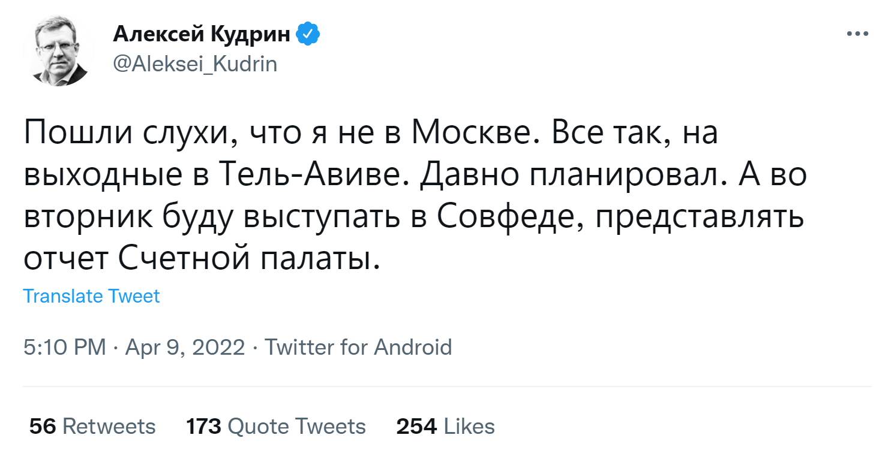Viewport: 879px width, 459px height.
Task: Click the Translate Tweet link
Action: (x=91, y=296)
